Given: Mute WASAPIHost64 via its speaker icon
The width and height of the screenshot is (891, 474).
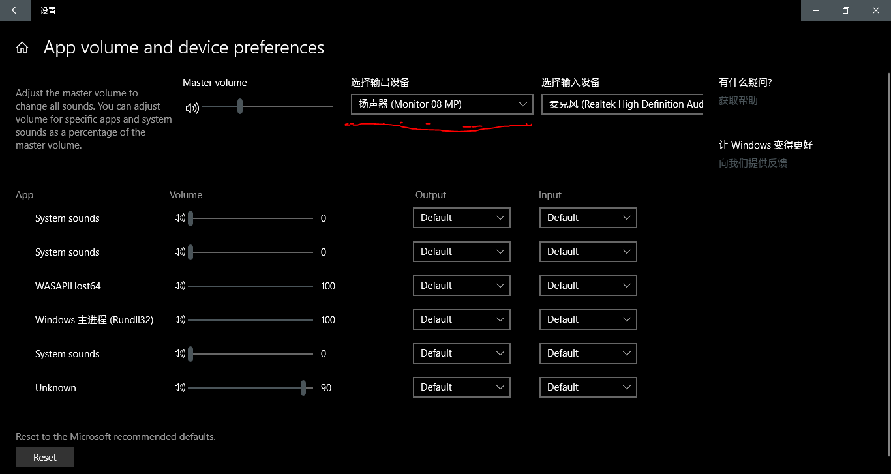Looking at the screenshot, I should pos(180,286).
